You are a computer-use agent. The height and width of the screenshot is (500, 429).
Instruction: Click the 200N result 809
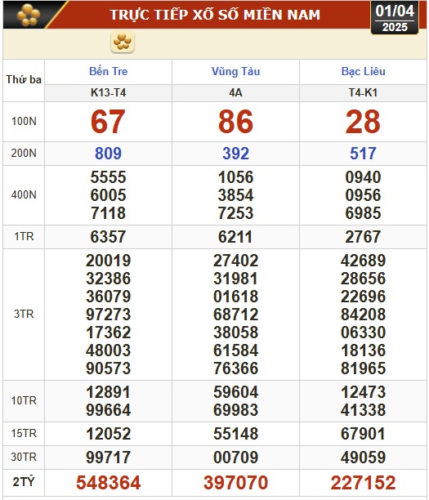108,154
